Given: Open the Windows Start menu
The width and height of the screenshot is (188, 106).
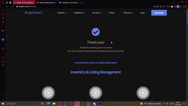Looking at the screenshot, I should tap(3, 104).
